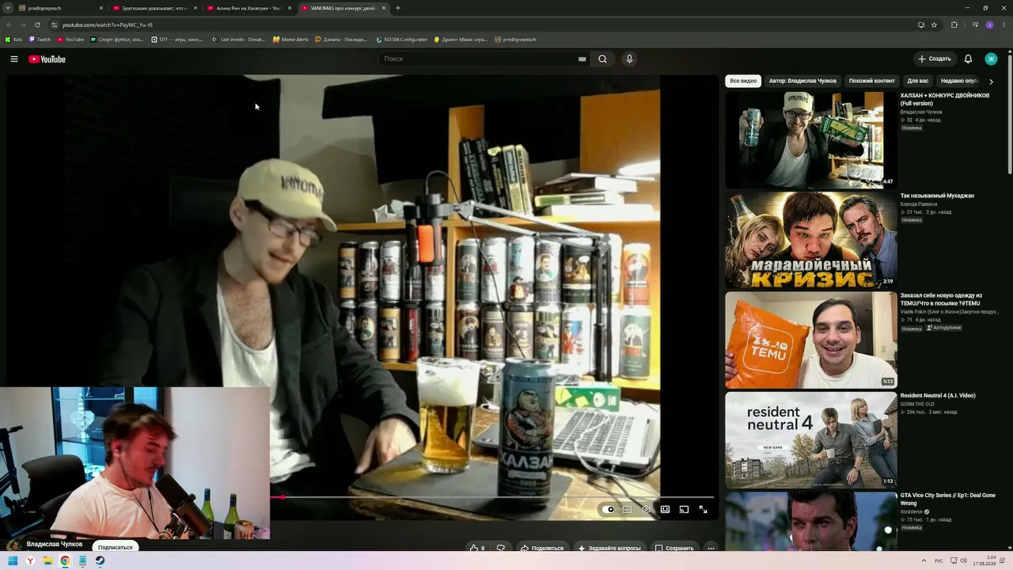Open the TEMU clothing video thumbnail
This screenshot has width=1013, height=570.
811,340
